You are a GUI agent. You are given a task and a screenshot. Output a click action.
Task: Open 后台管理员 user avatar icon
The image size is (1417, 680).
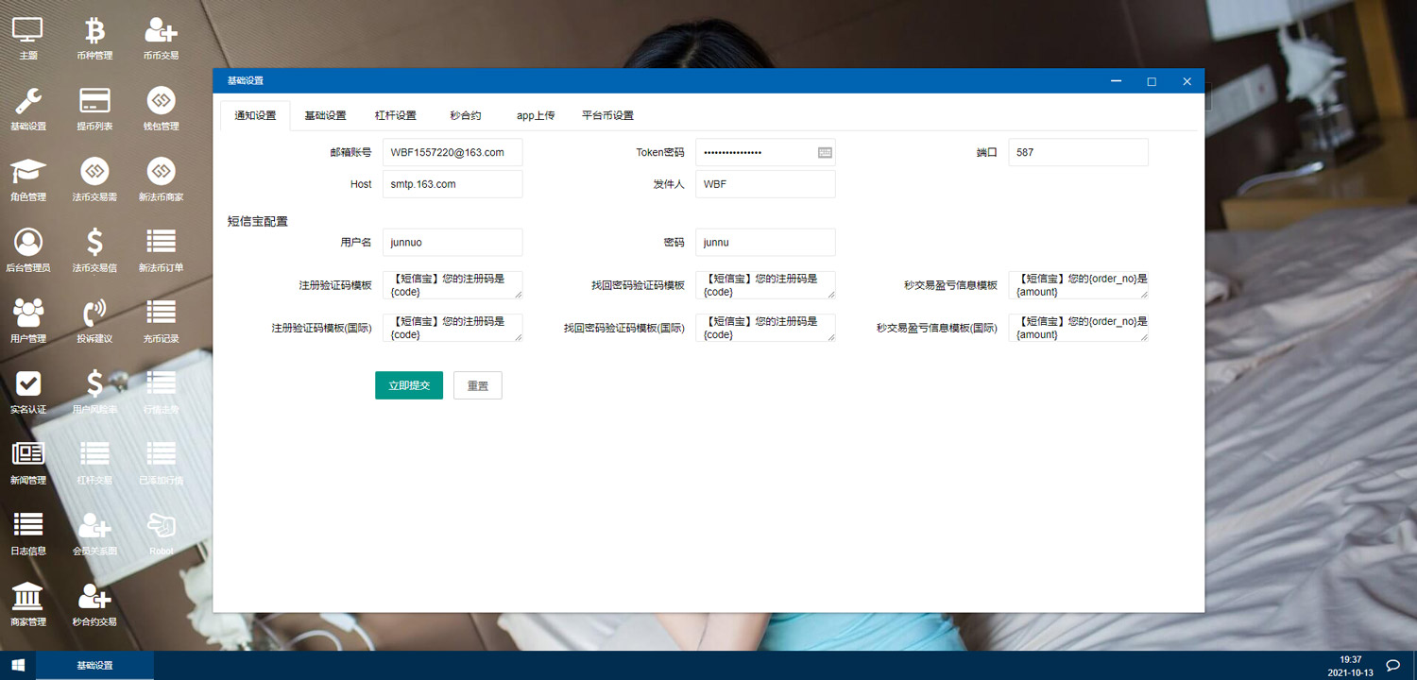pyautogui.click(x=28, y=243)
